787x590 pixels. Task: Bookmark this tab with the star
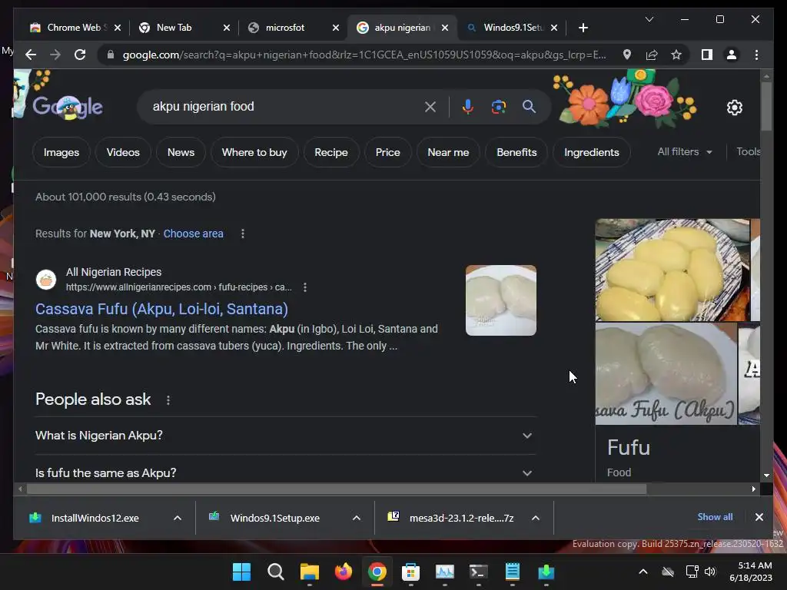pos(676,55)
